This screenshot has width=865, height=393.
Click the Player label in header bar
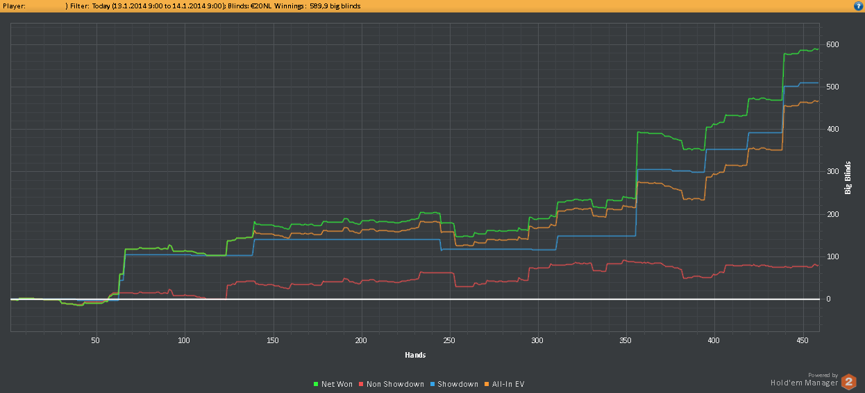pyautogui.click(x=15, y=6)
